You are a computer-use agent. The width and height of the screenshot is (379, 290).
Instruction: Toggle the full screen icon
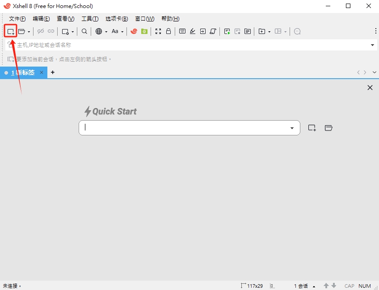coord(158,31)
